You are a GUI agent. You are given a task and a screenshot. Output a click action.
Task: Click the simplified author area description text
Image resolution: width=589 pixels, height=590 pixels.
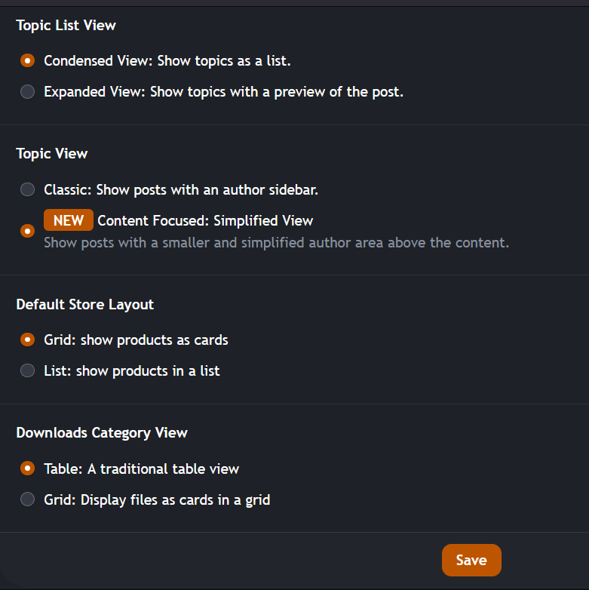[x=276, y=243]
